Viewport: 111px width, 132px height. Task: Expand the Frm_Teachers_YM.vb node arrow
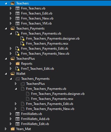point(11,23)
